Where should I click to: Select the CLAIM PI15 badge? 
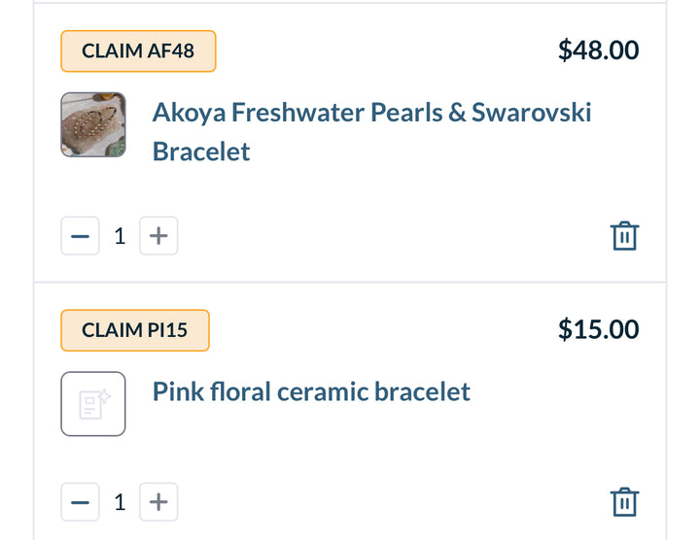click(x=135, y=330)
